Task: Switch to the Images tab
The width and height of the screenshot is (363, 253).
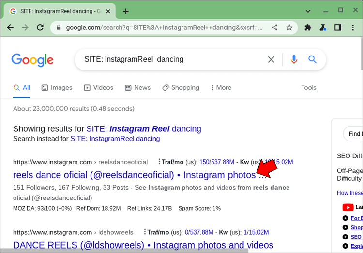Action: pyautogui.click(x=57, y=87)
